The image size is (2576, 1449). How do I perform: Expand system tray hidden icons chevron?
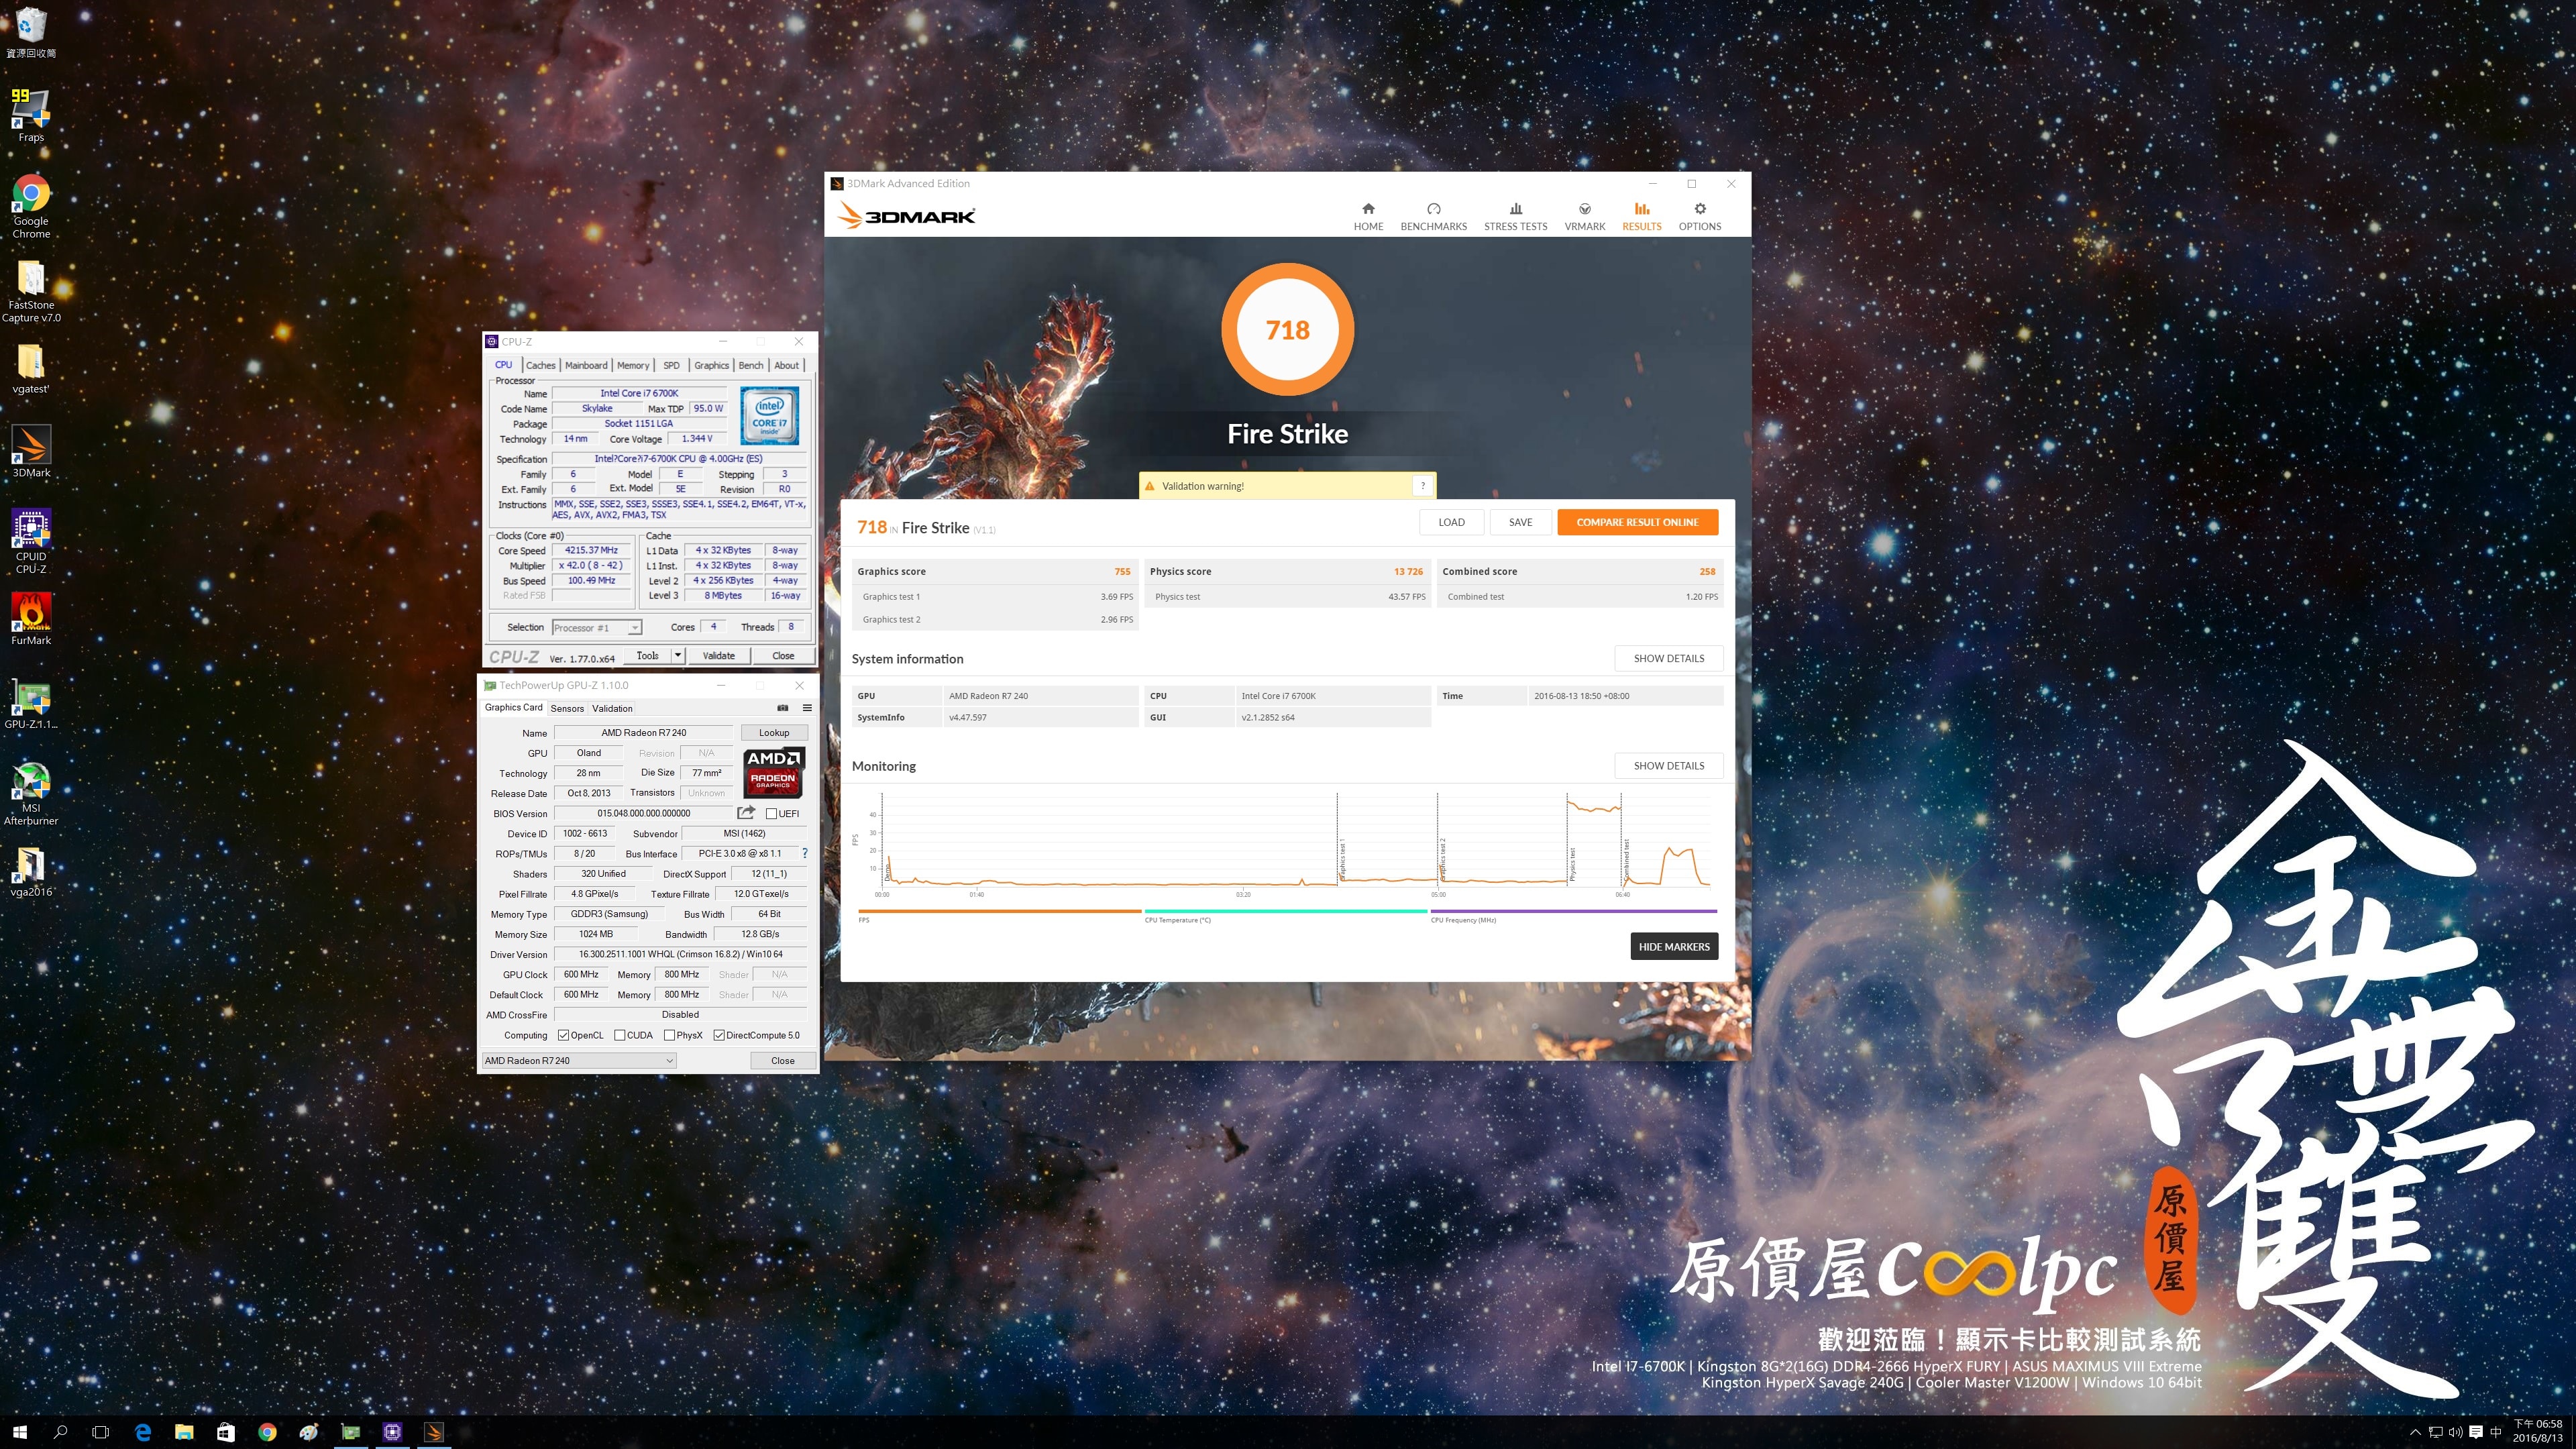point(2415,1432)
